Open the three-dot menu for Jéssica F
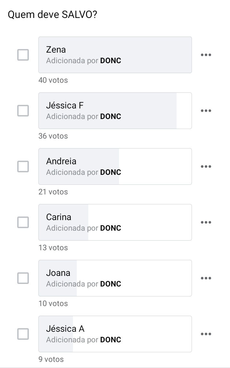The height and width of the screenshot is (368, 230). (x=206, y=111)
